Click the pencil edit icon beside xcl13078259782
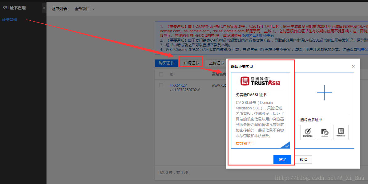368x184 pixels. pyautogui.click(x=199, y=90)
